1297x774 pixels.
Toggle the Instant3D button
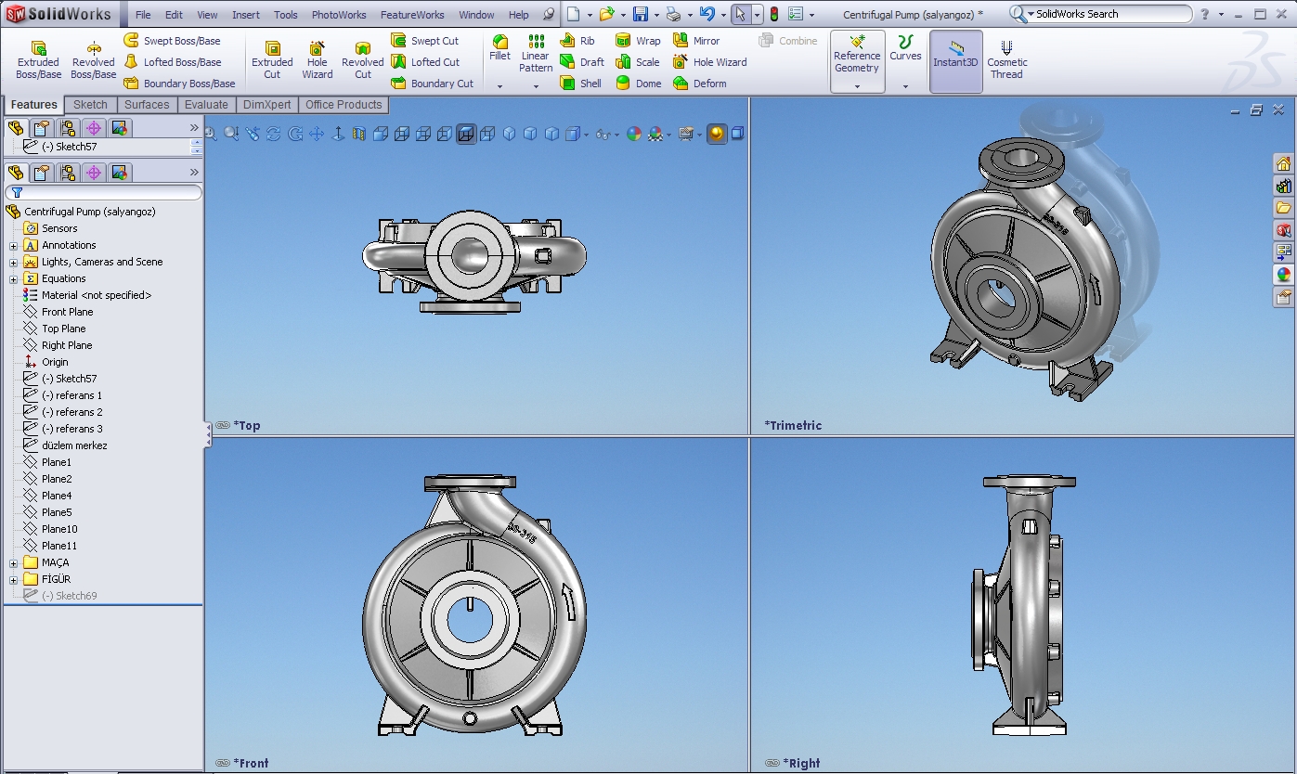pos(956,59)
